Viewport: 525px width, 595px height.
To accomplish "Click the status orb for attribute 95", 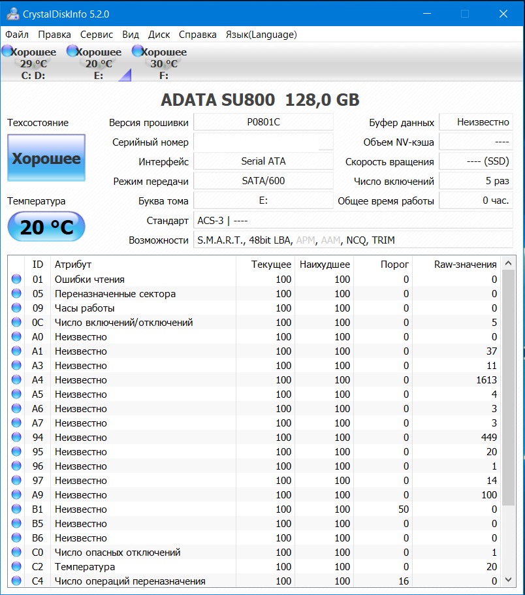I will point(16,451).
